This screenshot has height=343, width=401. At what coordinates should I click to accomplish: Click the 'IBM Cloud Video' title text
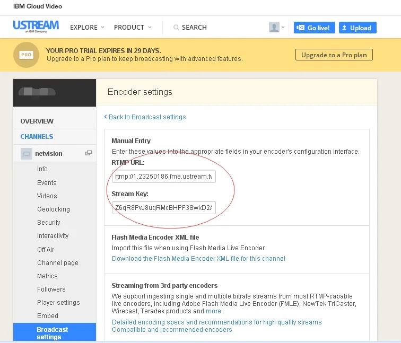coord(38,6)
